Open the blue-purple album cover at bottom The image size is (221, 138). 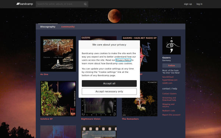[x=58, y=132]
